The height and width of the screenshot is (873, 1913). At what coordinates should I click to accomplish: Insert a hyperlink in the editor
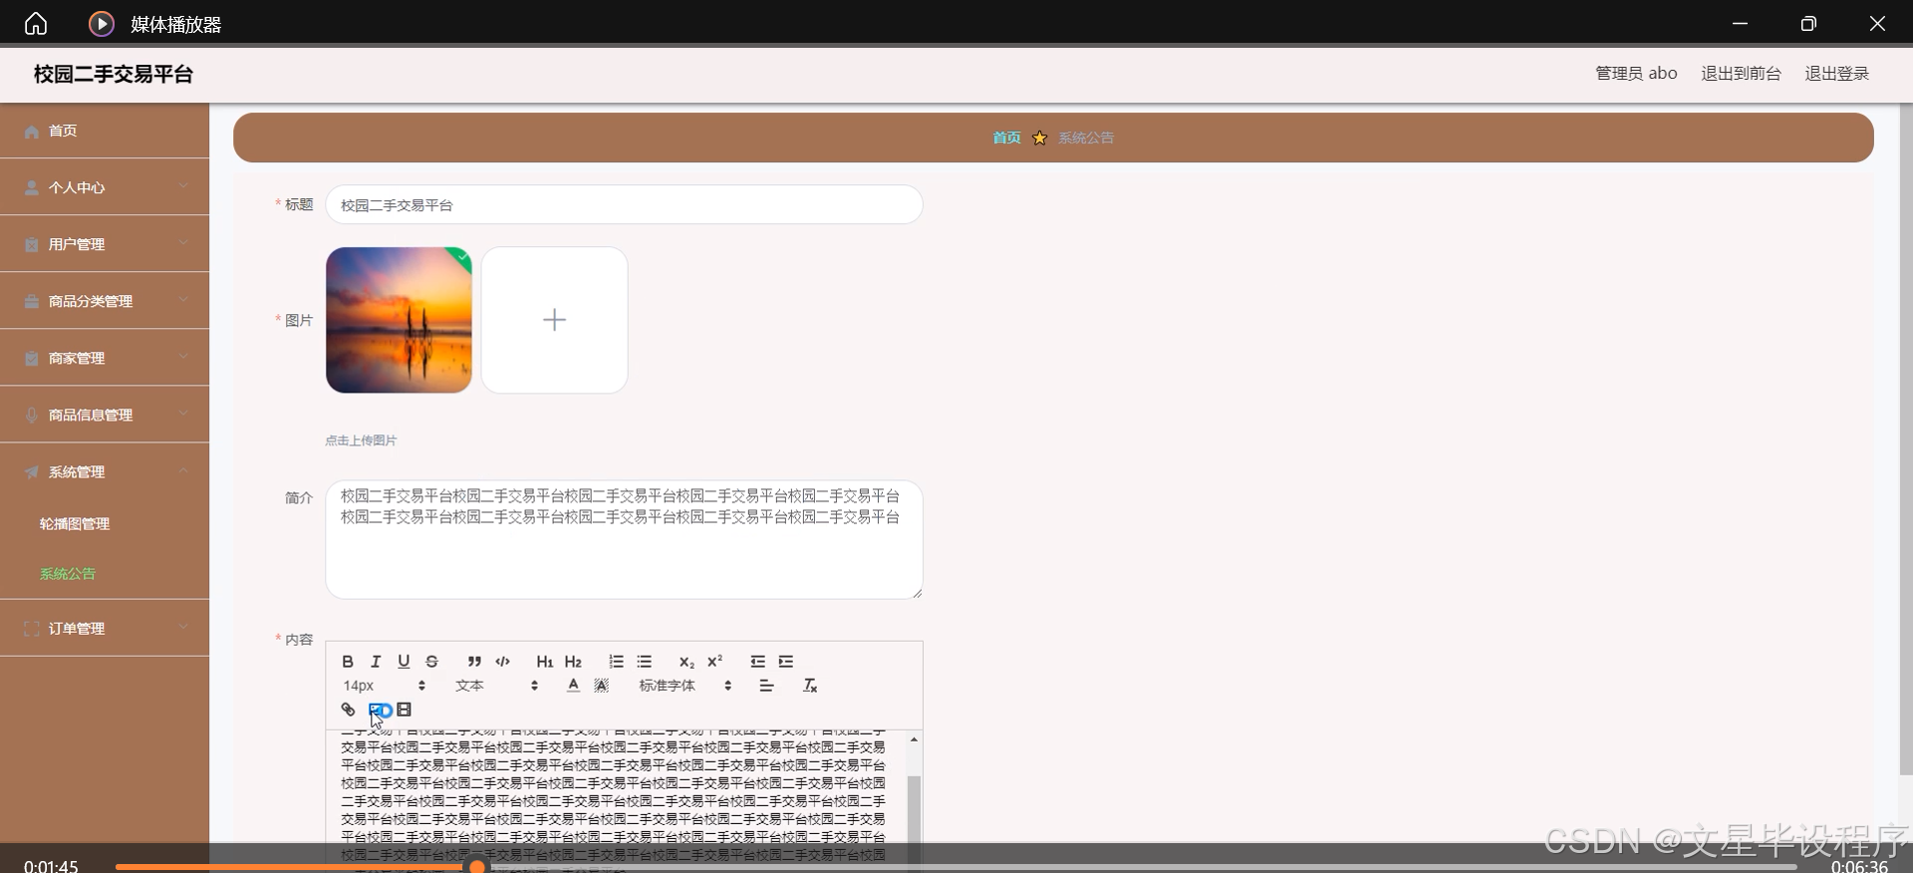(348, 710)
